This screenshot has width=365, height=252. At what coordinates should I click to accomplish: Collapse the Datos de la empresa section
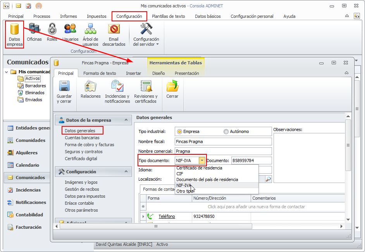(126, 120)
